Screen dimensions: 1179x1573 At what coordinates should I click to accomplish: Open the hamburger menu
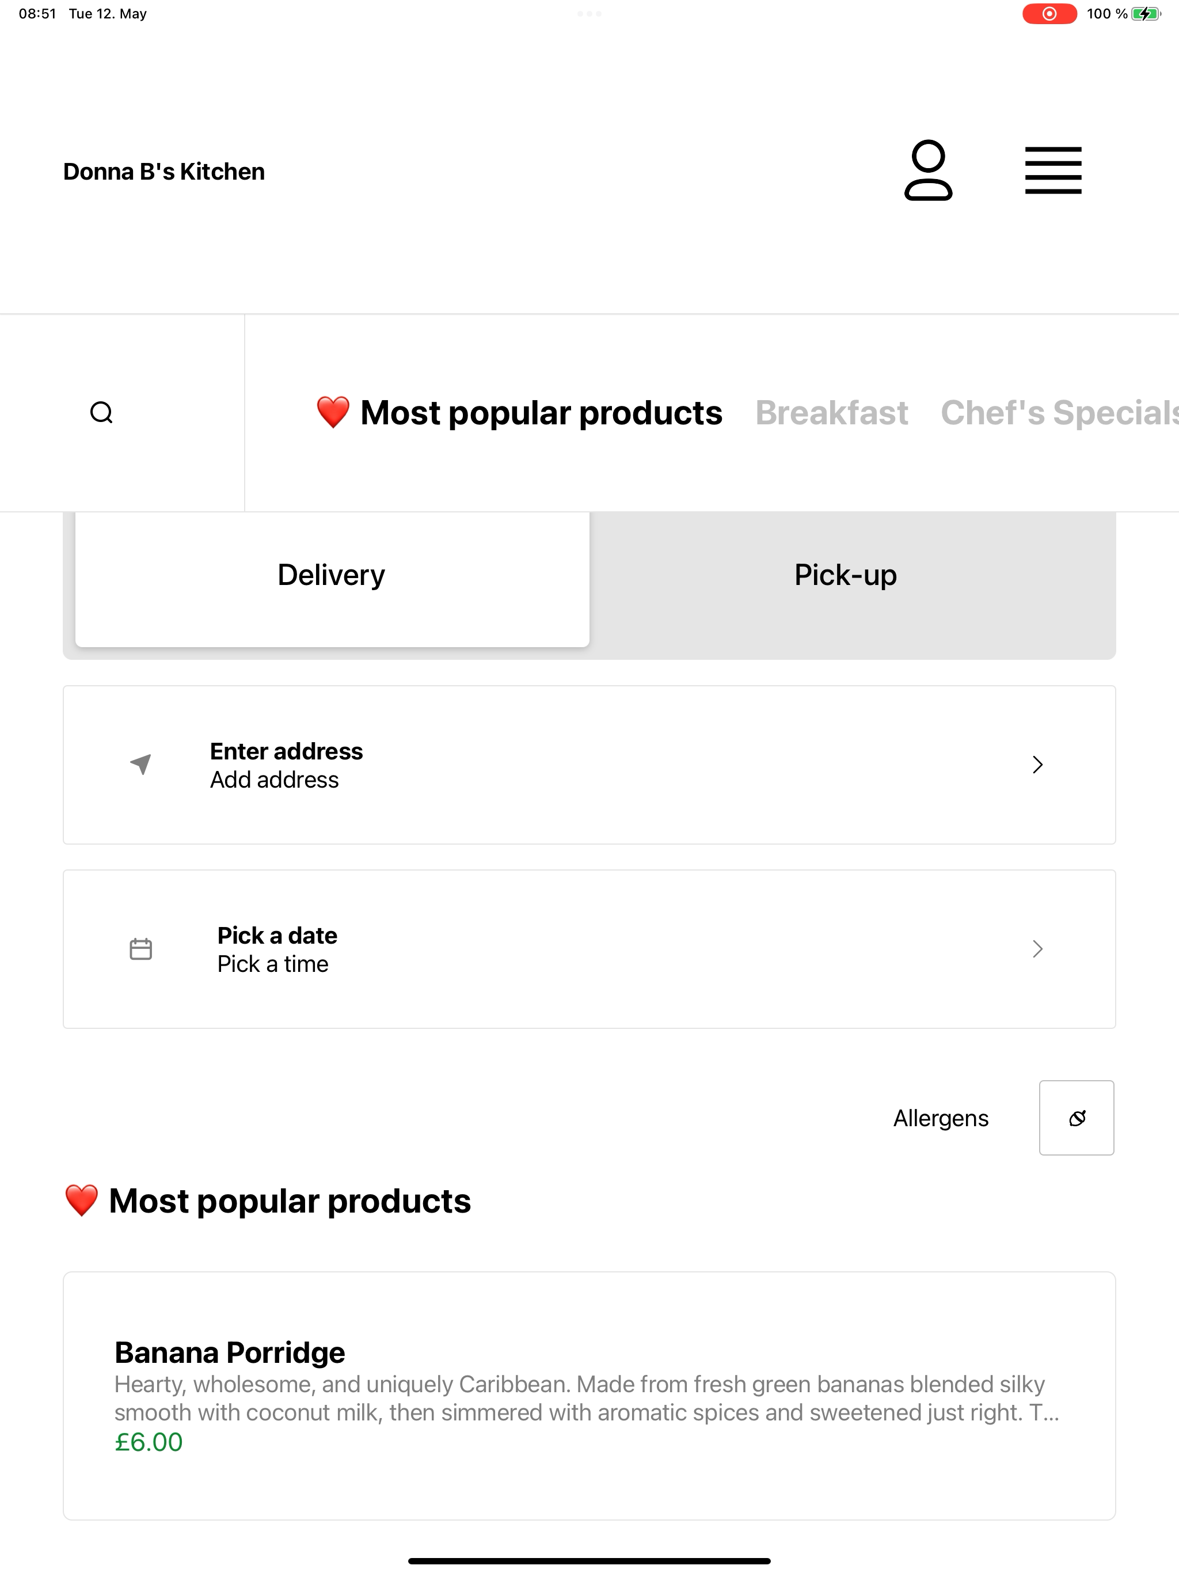(x=1053, y=170)
